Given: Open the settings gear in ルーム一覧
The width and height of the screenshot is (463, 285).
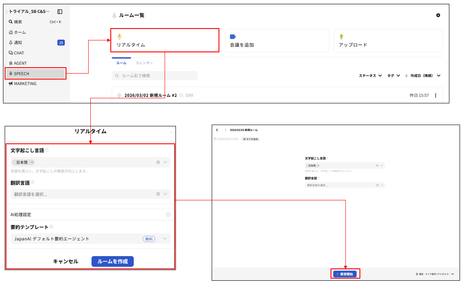Looking at the screenshot, I should click(438, 15).
